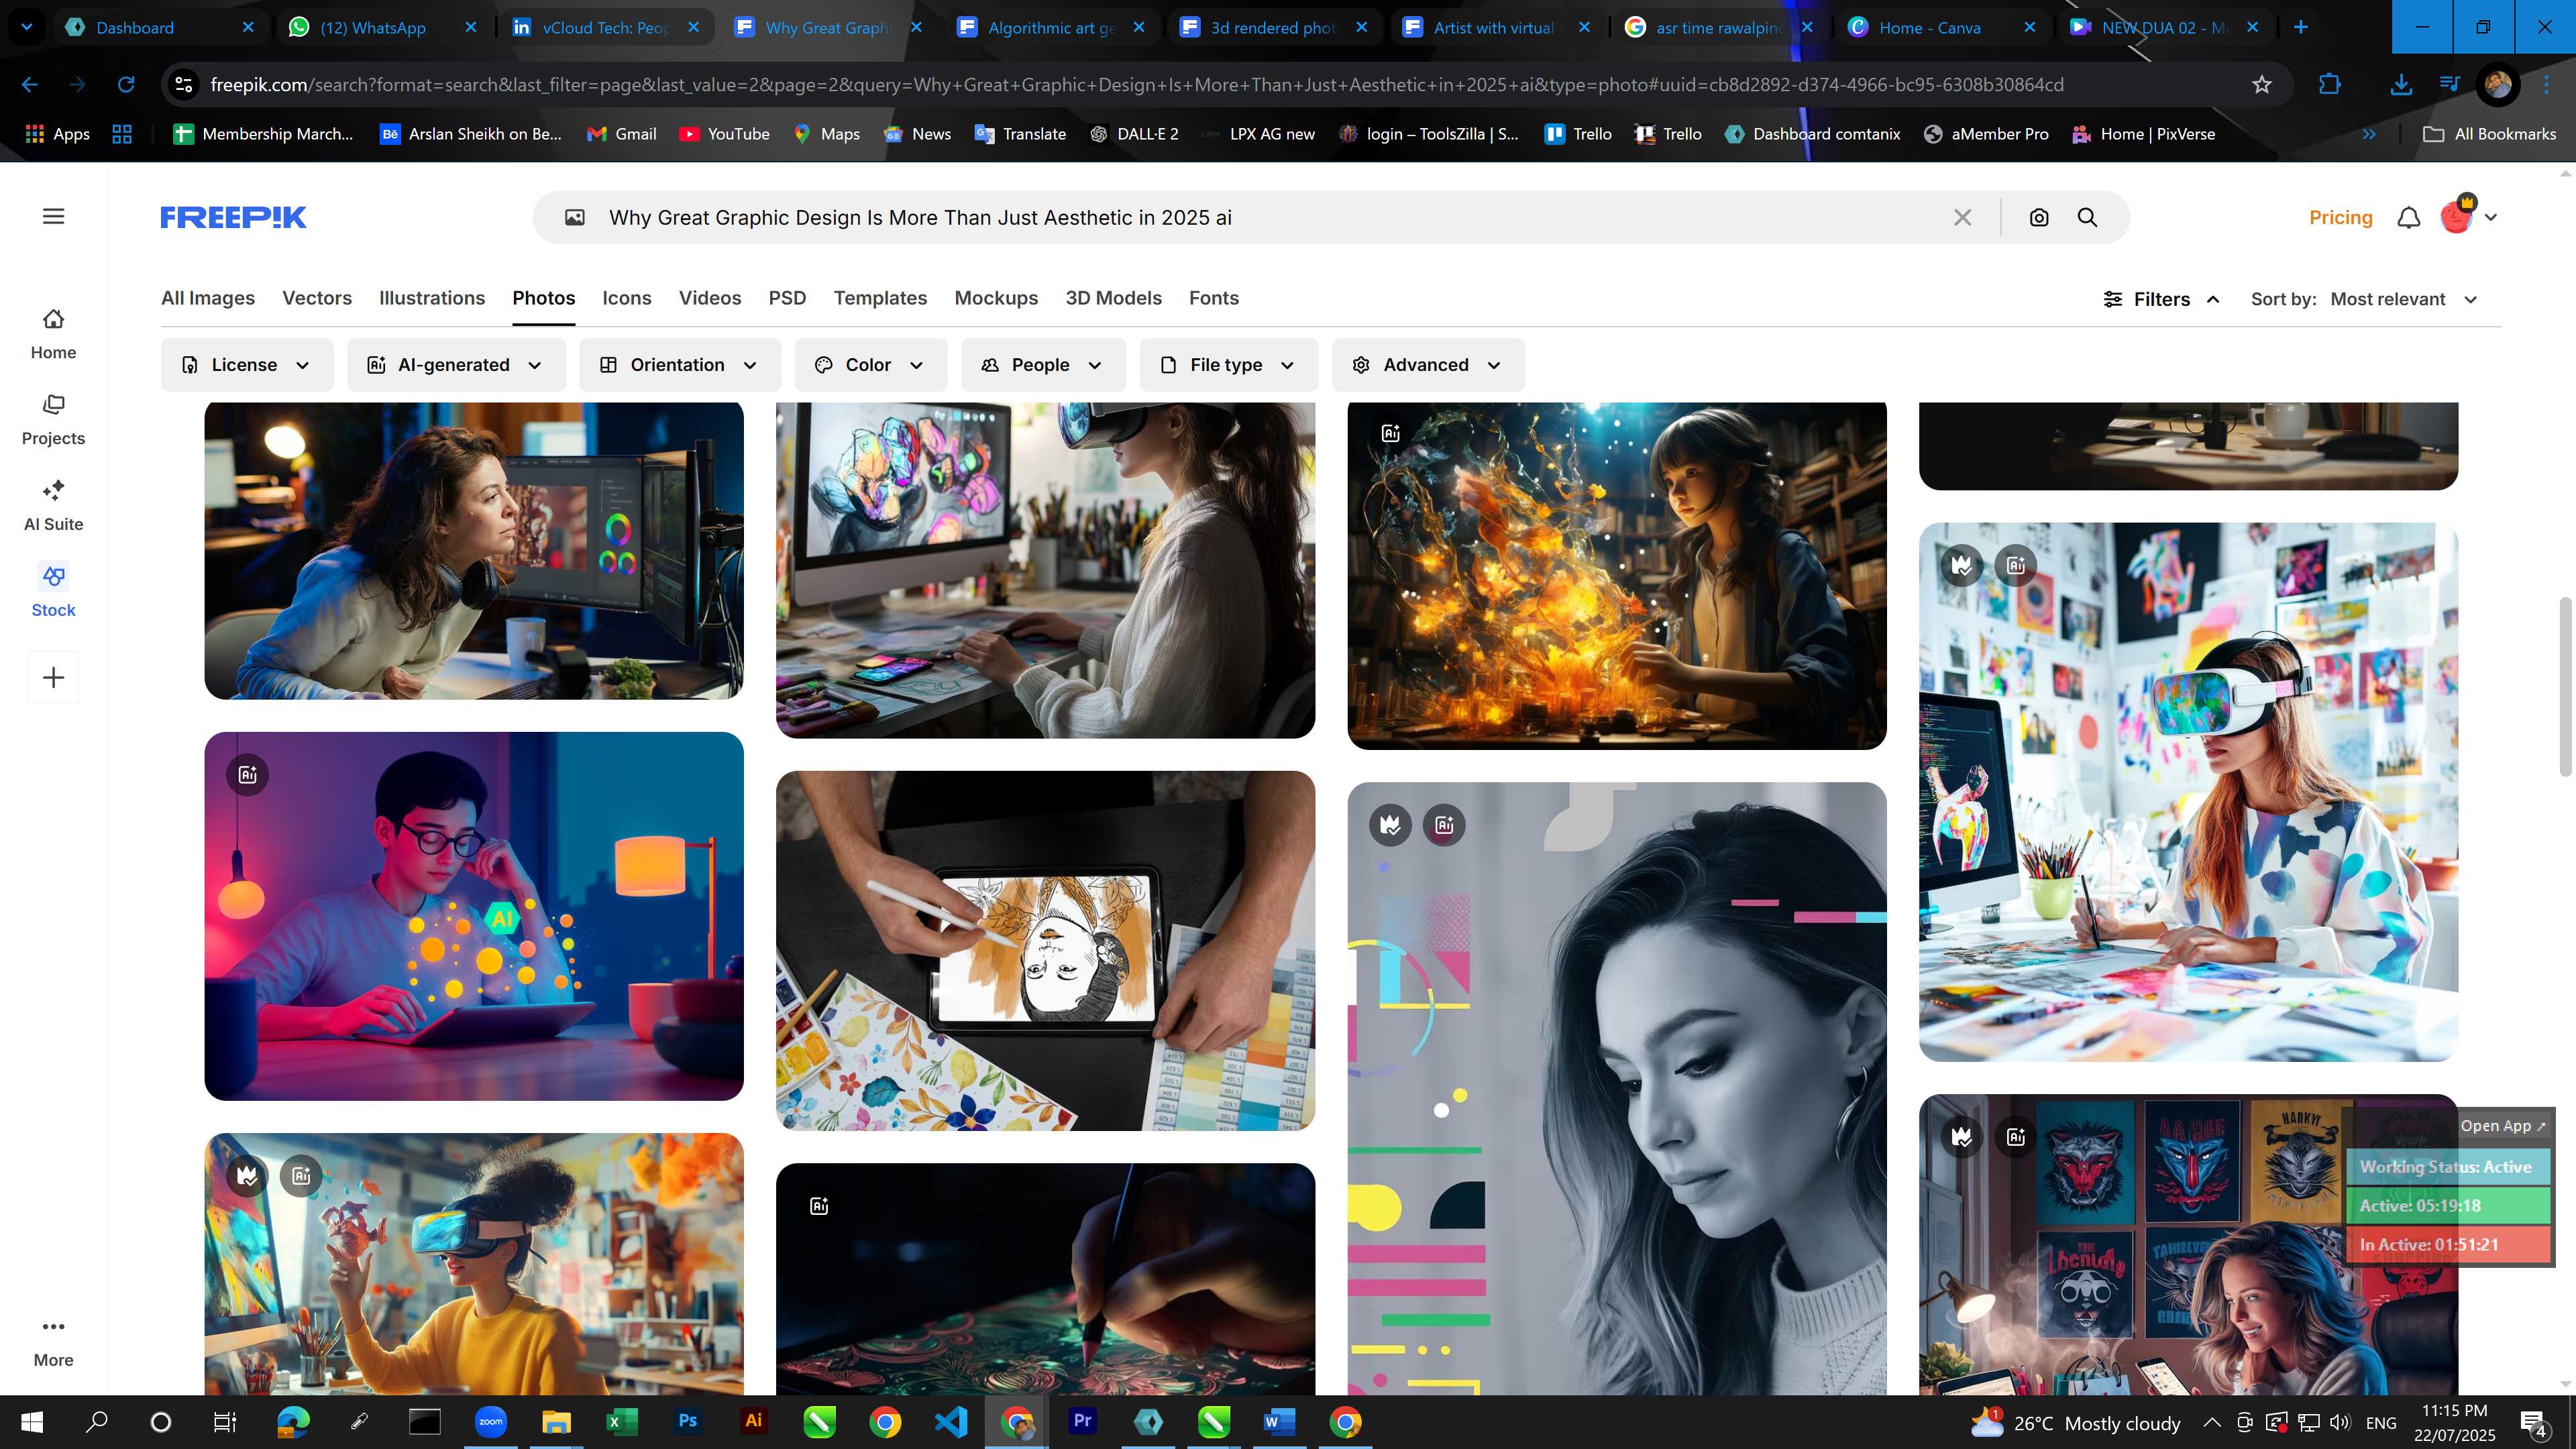
Task: Bookmark this page with the star icon
Action: tap(2262, 85)
